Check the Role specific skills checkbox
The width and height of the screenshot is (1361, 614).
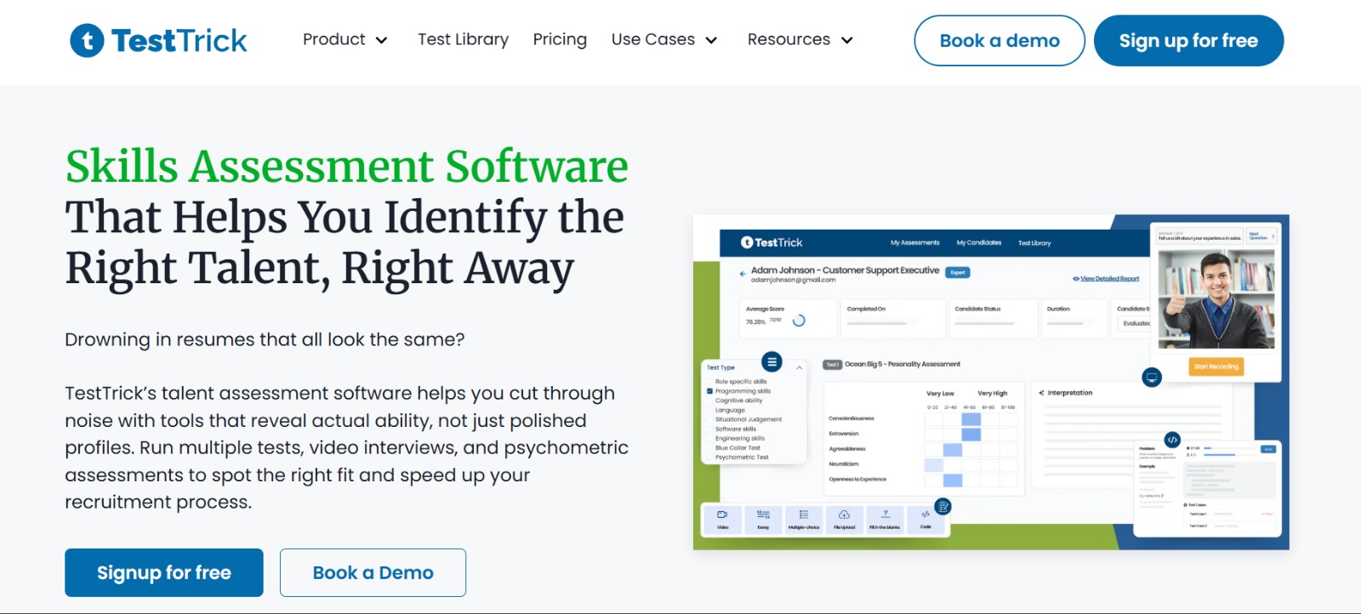point(709,382)
